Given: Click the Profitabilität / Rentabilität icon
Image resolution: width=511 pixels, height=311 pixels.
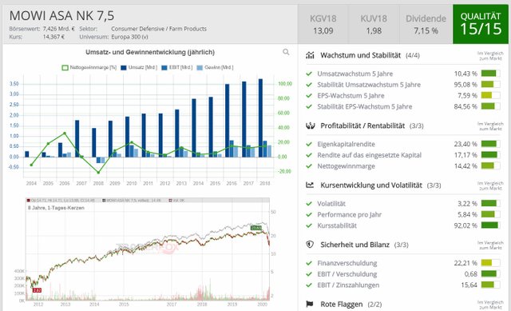Looking at the screenshot, I should (x=310, y=126).
